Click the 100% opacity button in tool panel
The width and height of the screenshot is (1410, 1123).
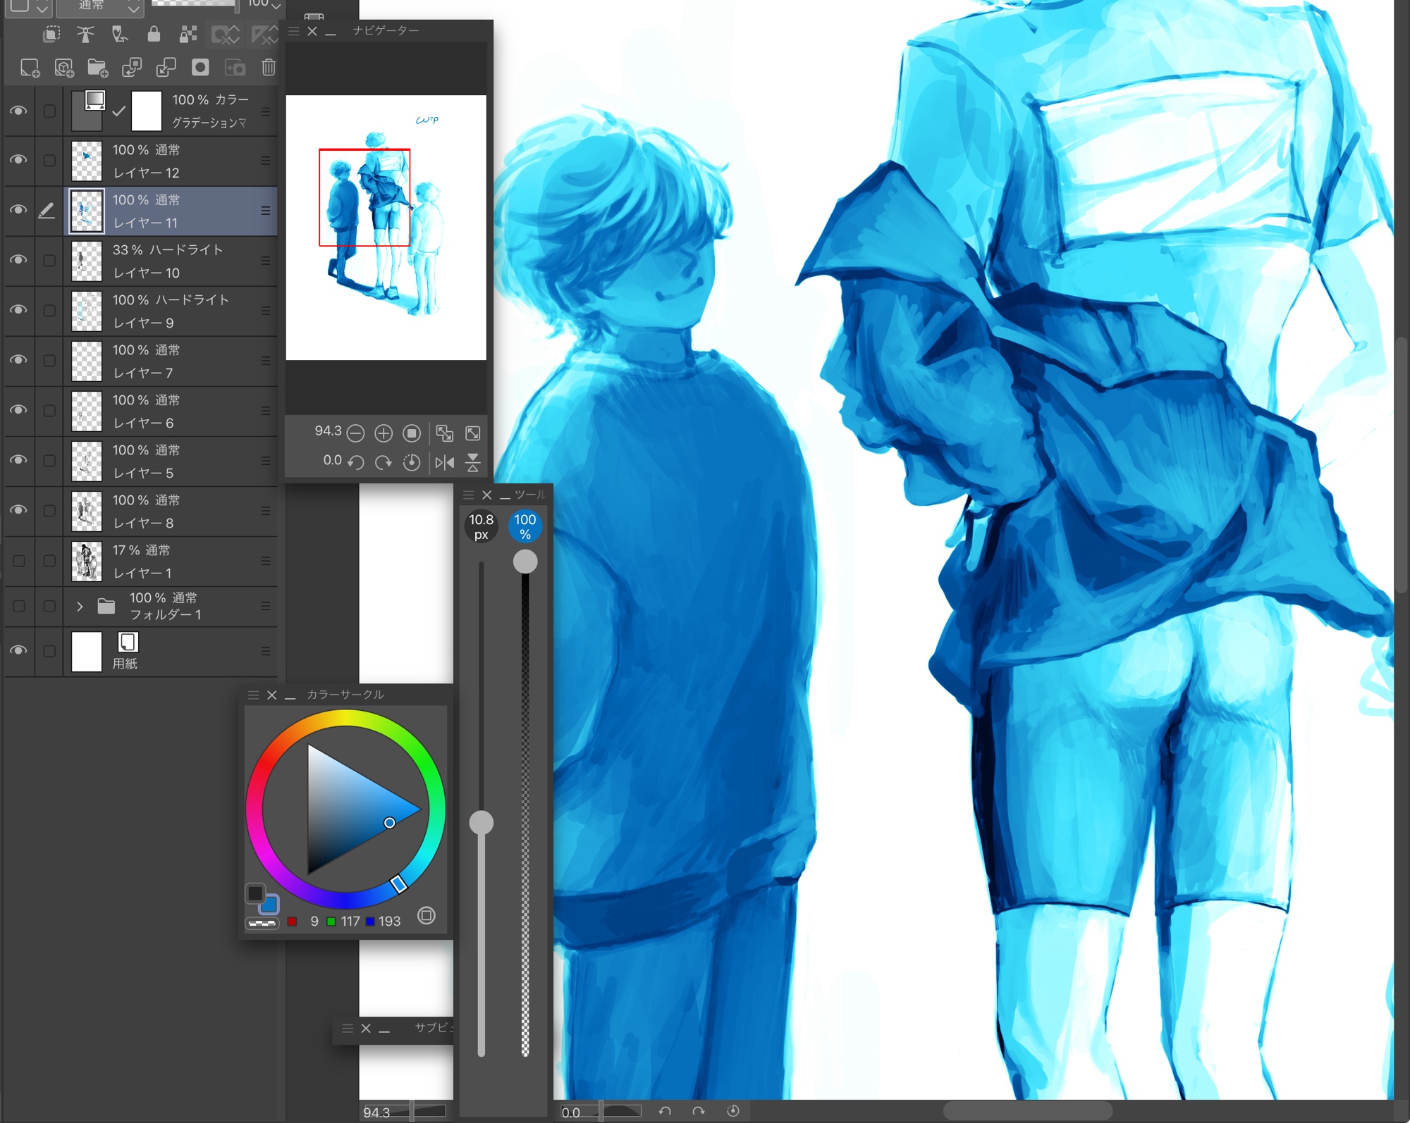[x=525, y=526]
